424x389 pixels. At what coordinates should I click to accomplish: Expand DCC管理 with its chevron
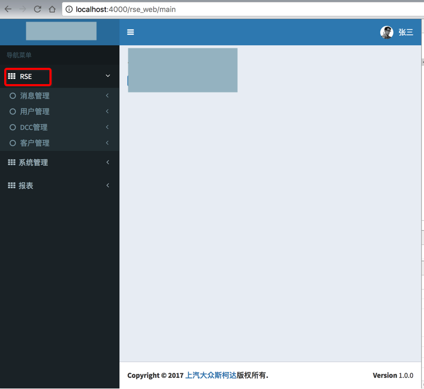pyautogui.click(x=107, y=127)
